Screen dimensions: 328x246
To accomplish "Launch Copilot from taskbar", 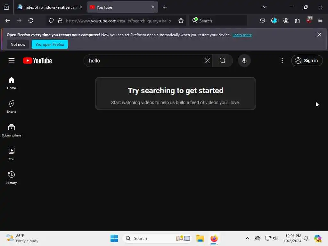I will (318, 238).
